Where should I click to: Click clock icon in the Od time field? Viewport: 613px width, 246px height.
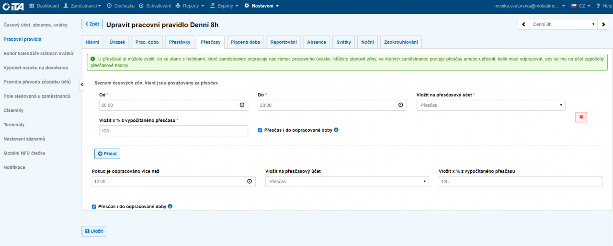point(242,105)
